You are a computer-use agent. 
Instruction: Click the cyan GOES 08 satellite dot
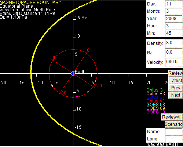96,81
